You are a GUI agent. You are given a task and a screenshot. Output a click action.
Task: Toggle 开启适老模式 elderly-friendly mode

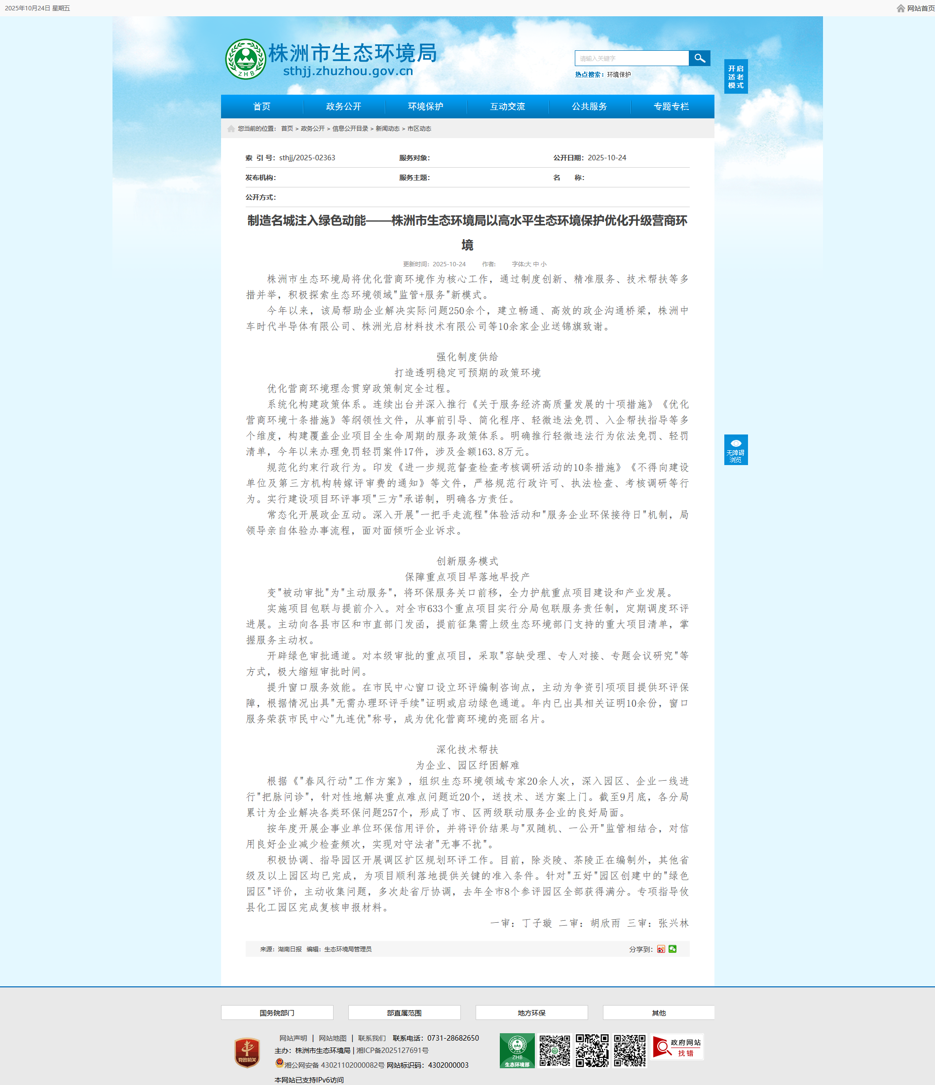coord(736,76)
